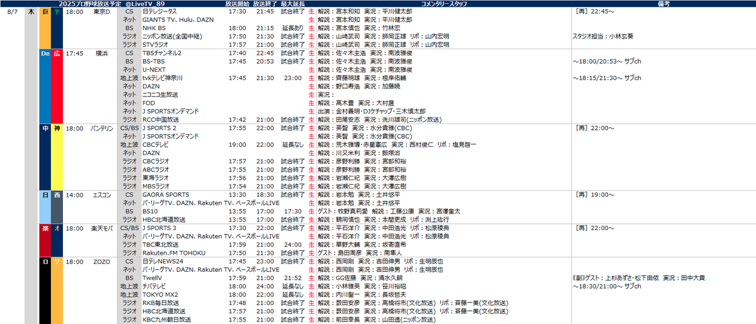Click the TBC東北放送 cell
Viewport: 756px width, 324px height.
point(161,245)
